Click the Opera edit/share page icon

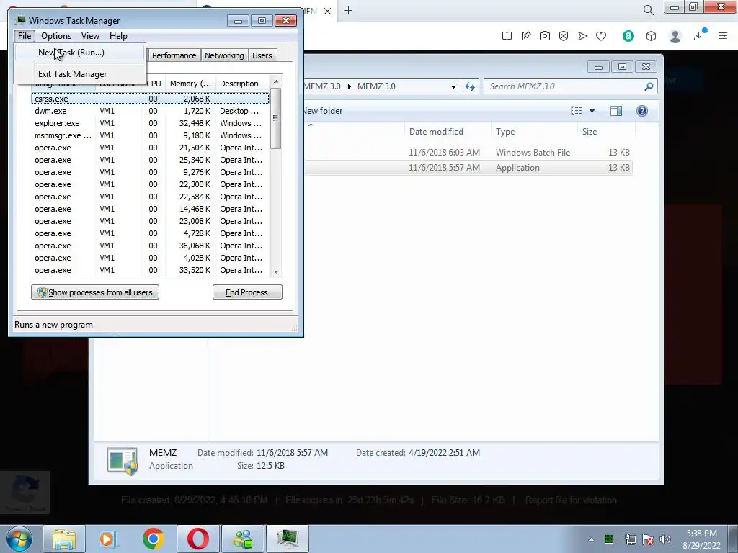[x=525, y=36]
